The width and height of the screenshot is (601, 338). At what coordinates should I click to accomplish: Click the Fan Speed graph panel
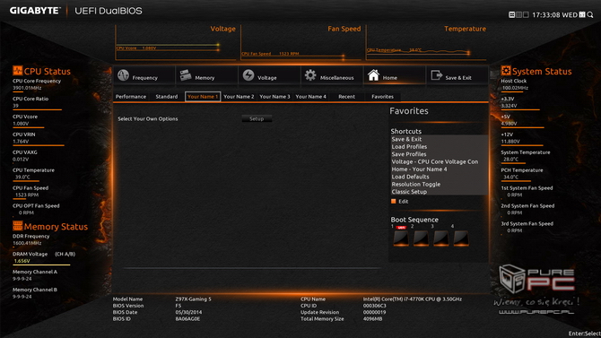click(300, 42)
